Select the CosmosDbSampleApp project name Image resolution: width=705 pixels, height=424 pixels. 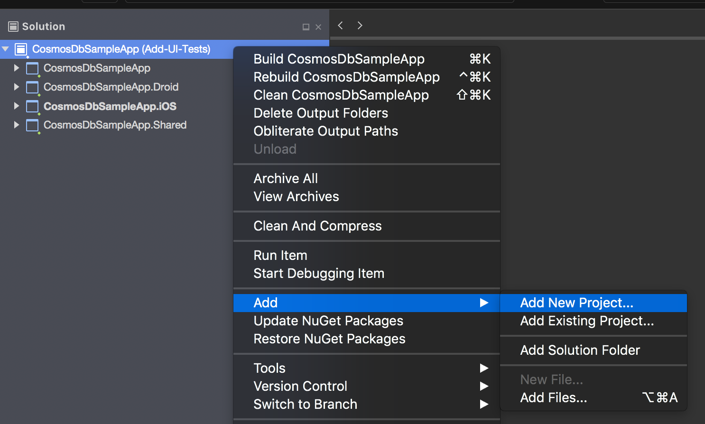coord(97,68)
